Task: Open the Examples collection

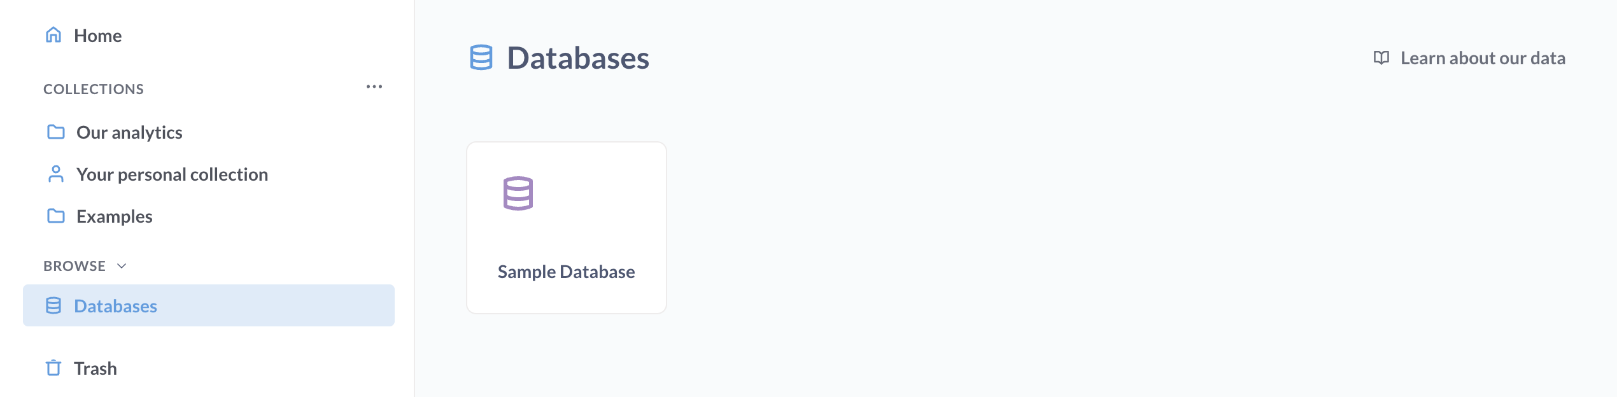Action: pos(114,216)
